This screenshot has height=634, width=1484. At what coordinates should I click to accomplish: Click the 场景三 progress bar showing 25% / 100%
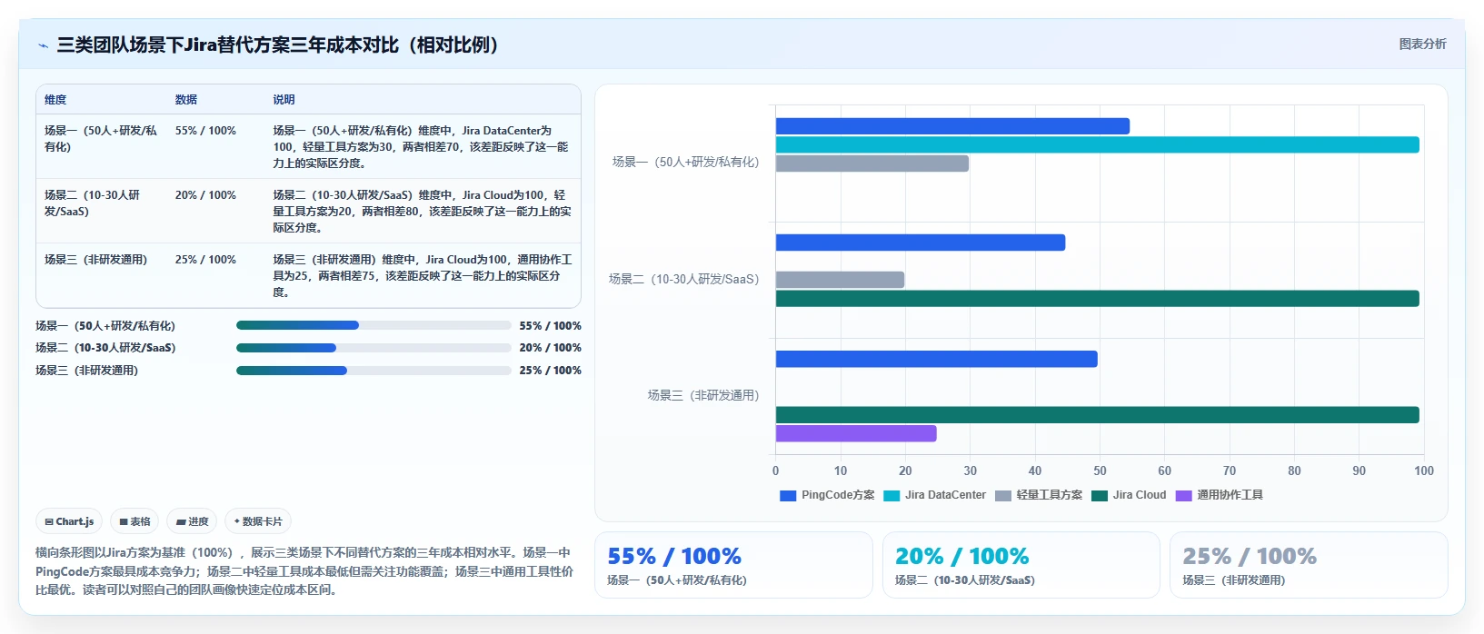pos(373,371)
